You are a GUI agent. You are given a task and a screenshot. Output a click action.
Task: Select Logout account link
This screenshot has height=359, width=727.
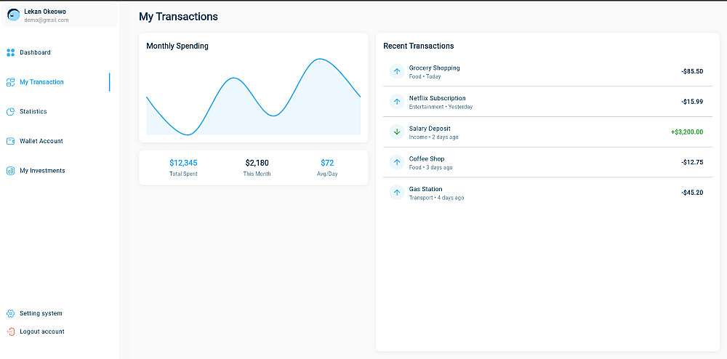(42, 331)
